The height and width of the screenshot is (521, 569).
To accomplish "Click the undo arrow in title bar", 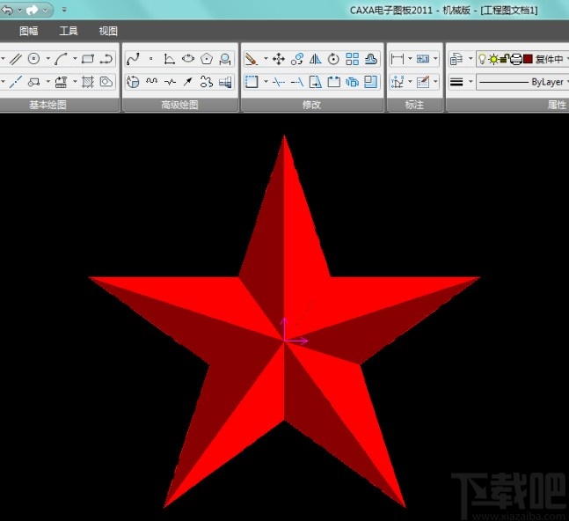I will [7, 10].
